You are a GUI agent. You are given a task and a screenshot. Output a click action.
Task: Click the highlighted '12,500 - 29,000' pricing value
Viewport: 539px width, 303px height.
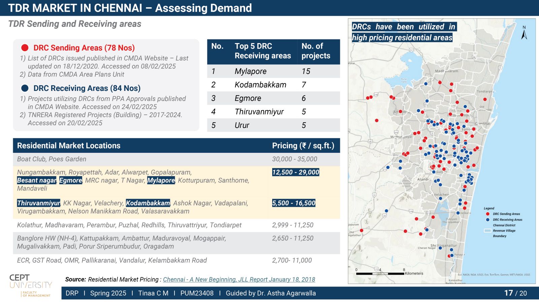[295, 172]
